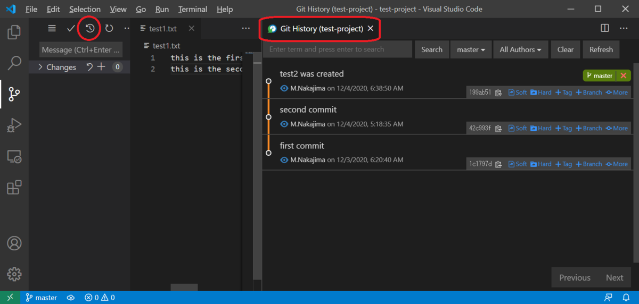Open the Selection menu
639x304 pixels.
pyautogui.click(x=85, y=9)
